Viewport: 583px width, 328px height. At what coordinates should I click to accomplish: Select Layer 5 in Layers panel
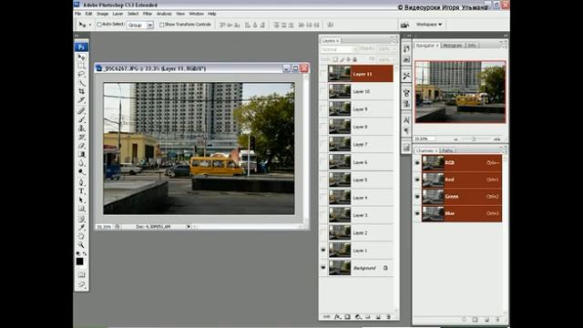point(361,180)
